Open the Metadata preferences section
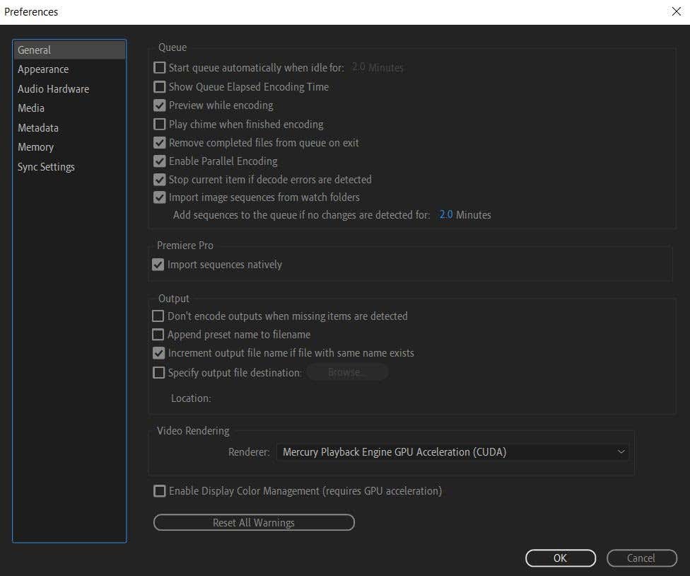Screen dimensions: 690x576 (x=38, y=128)
